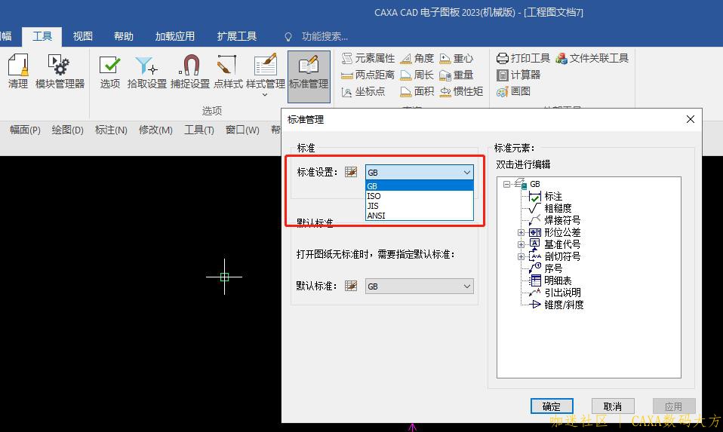Launch 打印工具 print tool

pos(523,58)
